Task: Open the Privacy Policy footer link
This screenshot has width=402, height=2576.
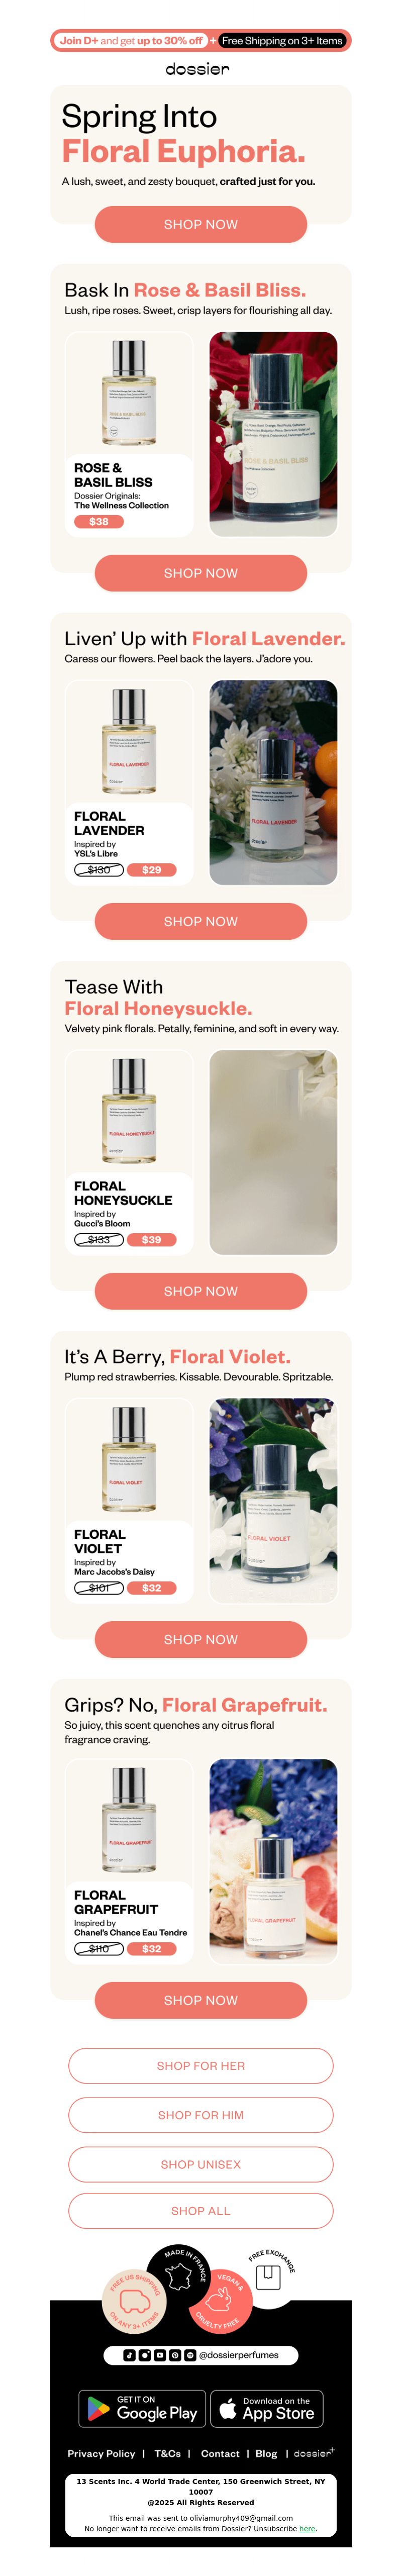Action: [x=101, y=2452]
